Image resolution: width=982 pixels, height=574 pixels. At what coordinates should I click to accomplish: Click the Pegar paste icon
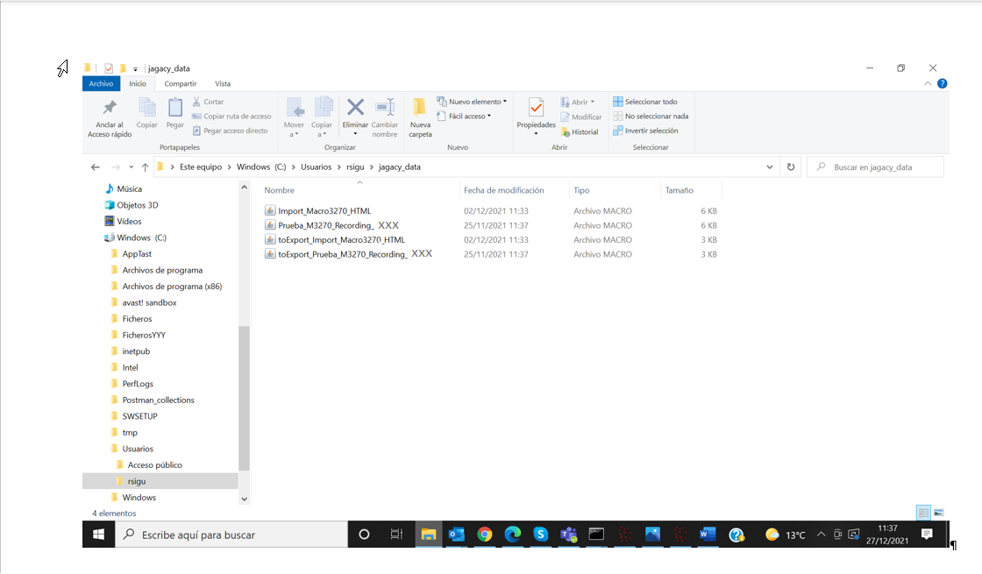tap(175, 108)
